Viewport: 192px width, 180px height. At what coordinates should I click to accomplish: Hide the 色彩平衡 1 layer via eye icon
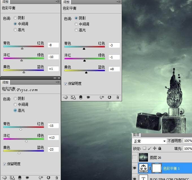(134, 168)
